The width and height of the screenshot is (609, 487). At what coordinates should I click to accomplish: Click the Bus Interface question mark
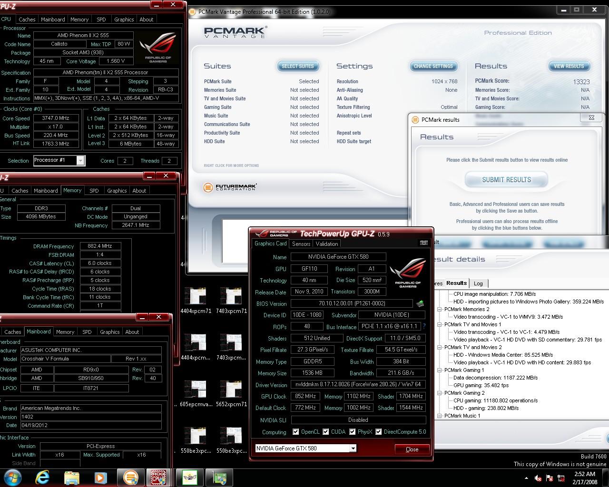point(424,326)
